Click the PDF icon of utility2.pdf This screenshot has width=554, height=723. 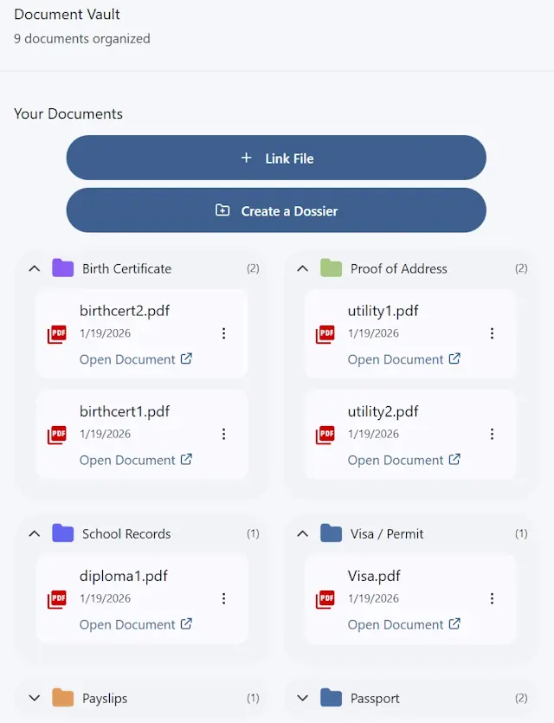(325, 435)
